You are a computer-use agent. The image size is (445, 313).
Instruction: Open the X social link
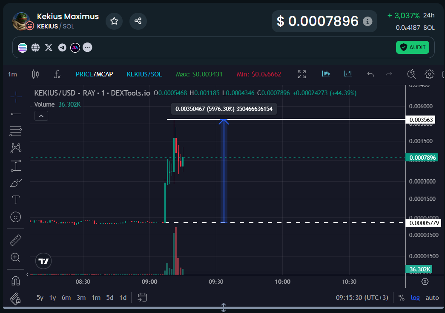point(49,48)
